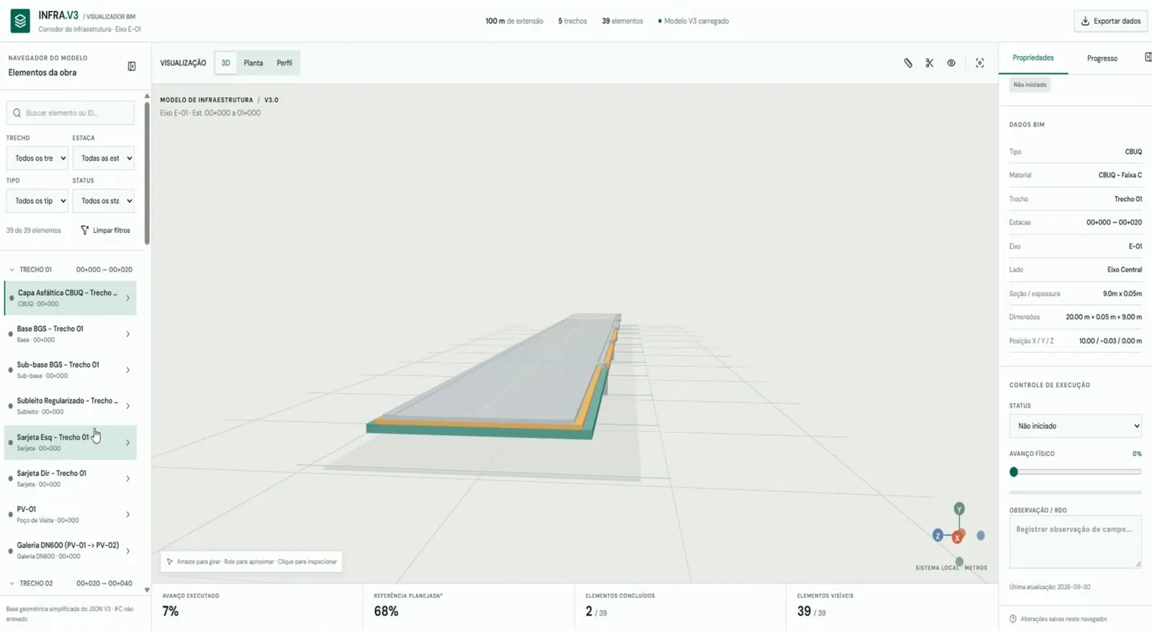Click the Exportar dados button
Screen dimensions: 1152x631
click(x=1110, y=21)
